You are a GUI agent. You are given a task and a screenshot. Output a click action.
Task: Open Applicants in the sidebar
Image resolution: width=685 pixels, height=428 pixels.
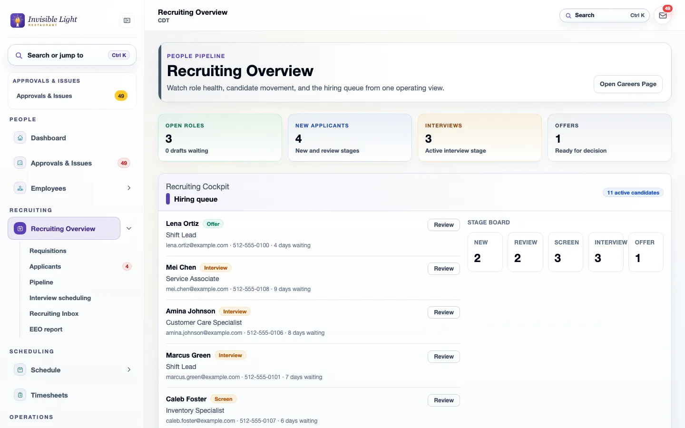pos(45,267)
